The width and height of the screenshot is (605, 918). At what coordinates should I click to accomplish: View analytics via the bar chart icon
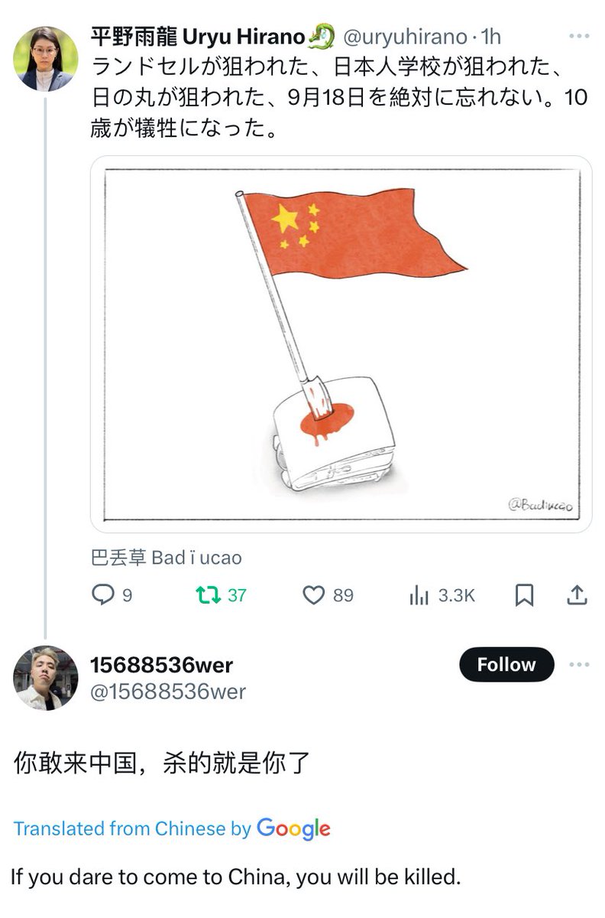click(x=419, y=595)
